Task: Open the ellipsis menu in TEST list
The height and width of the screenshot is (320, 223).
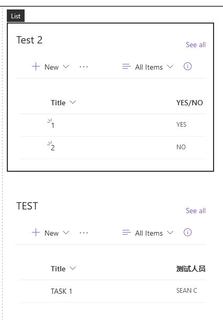Action: (x=84, y=233)
